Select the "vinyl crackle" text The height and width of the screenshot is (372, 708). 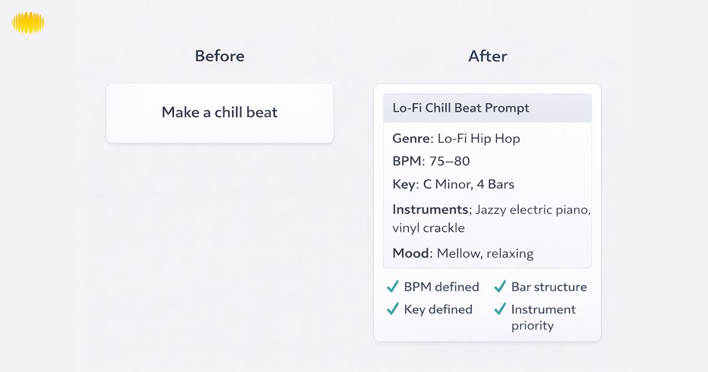[428, 228]
